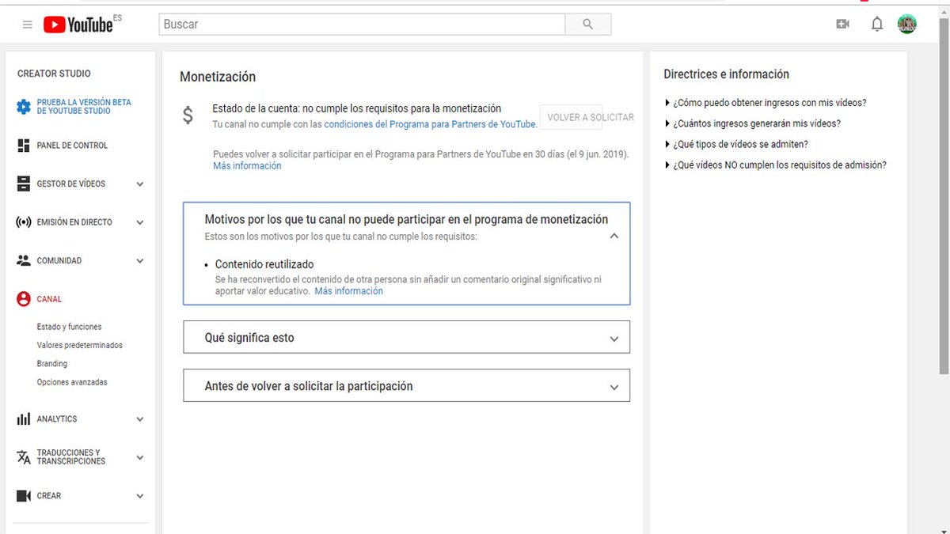Expand ¿Cuántos ingresos generarán mis vídeos?
This screenshot has width=950, height=534.
[753, 123]
